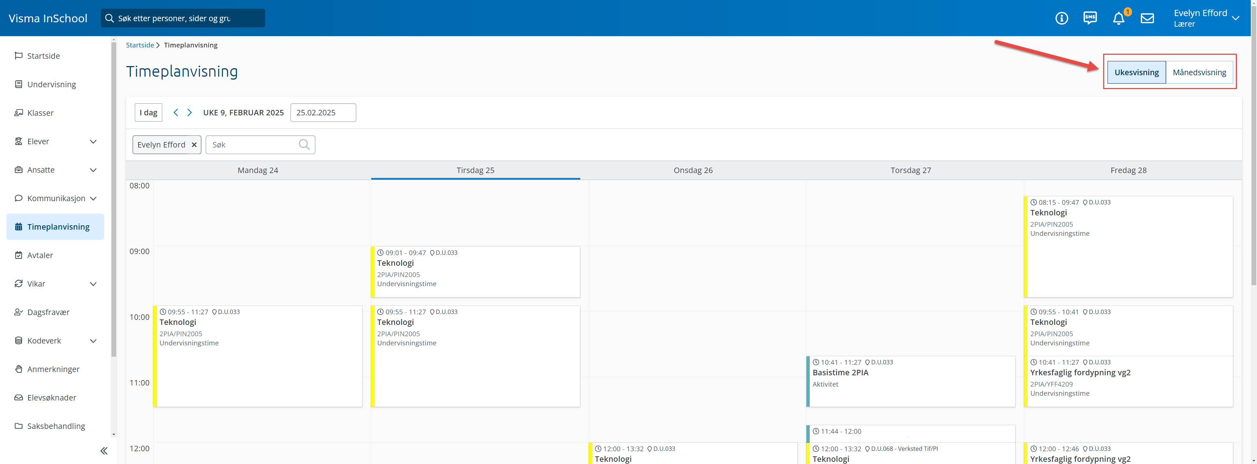
Task: Follow the Startside breadcrumb link
Action: [140, 45]
